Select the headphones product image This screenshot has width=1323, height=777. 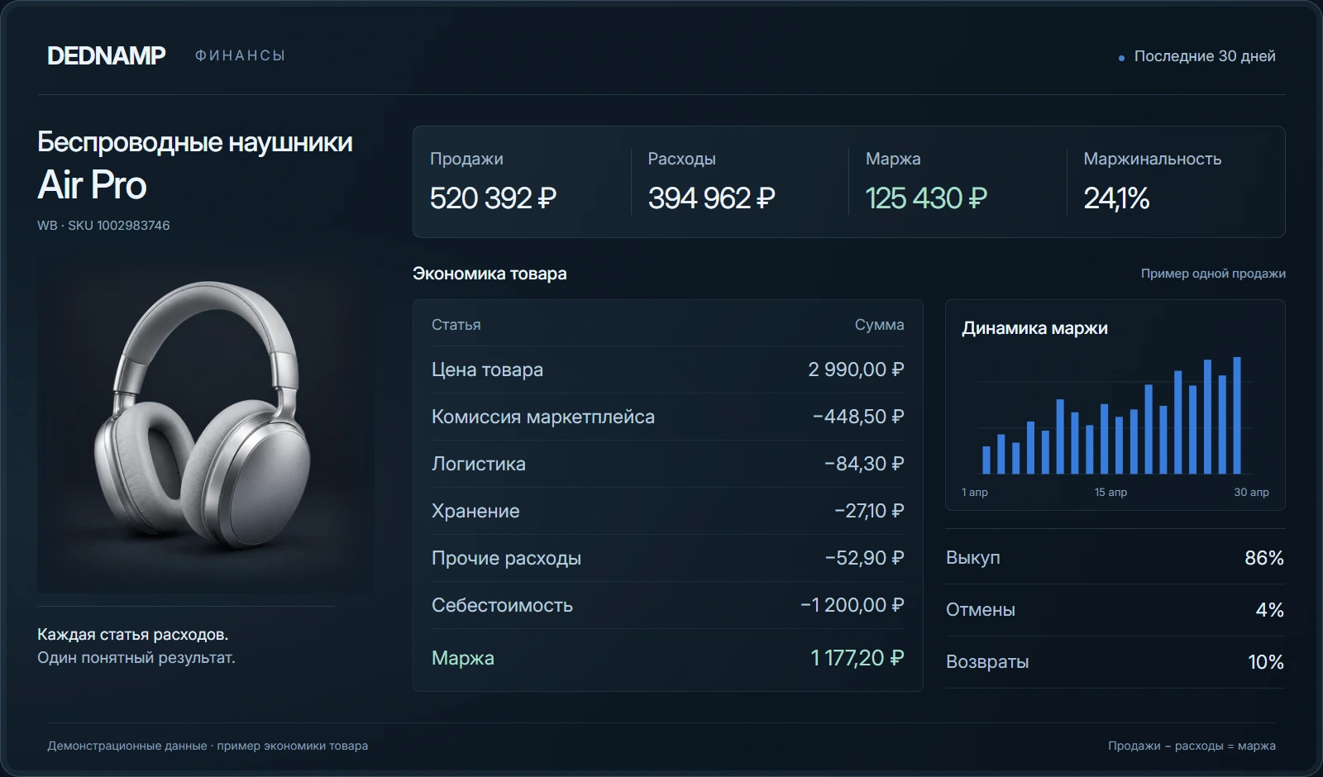(205, 423)
